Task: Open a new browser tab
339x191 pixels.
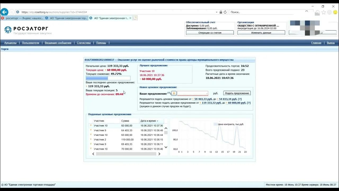Action: [x=135, y=18]
